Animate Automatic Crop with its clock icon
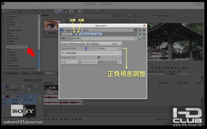 (x=119, y=57)
